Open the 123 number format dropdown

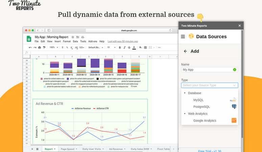tap(81, 48)
